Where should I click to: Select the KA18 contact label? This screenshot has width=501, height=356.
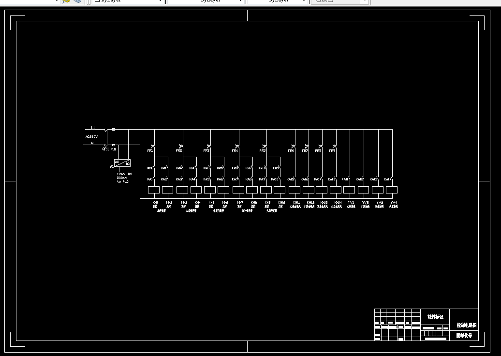pyautogui.click(x=332, y=179)
